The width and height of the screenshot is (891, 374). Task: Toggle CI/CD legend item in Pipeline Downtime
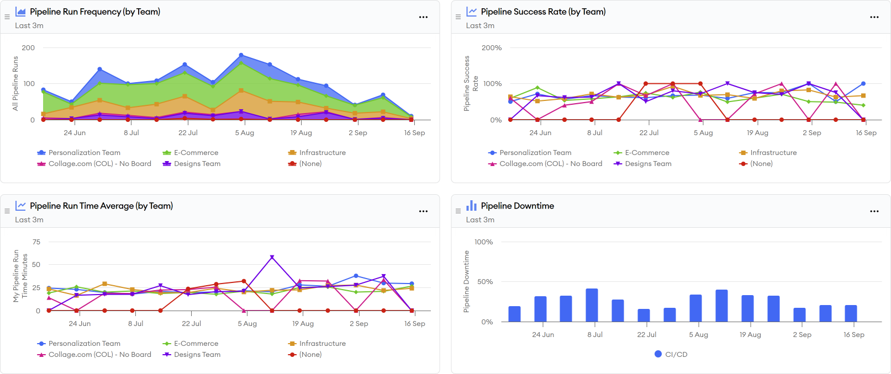671,354
